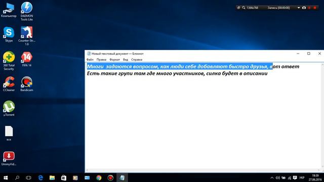
Task: Switch input language via УКР indicator
Action: (302, 177)
